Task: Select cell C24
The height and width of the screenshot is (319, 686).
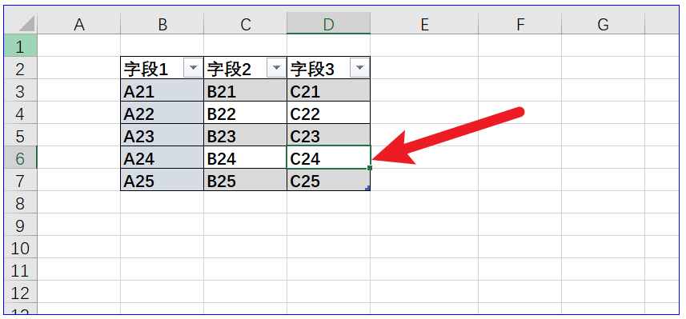Action: 328,158
